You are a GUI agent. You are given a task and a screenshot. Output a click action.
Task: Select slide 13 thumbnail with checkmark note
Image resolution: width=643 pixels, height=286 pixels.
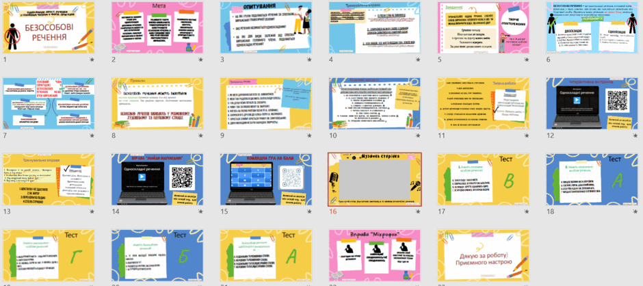pos(49,179)
